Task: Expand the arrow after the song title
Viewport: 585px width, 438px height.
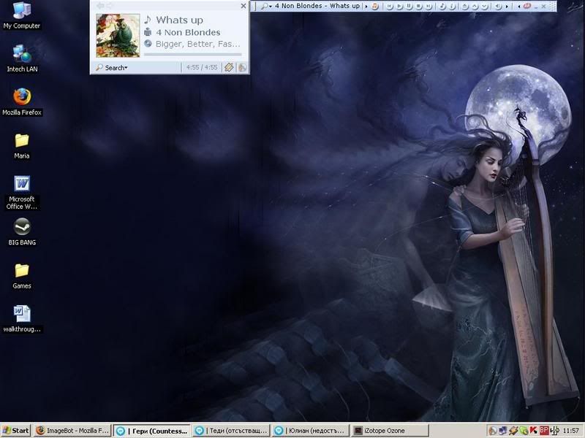Action: [x=366, y=7]
